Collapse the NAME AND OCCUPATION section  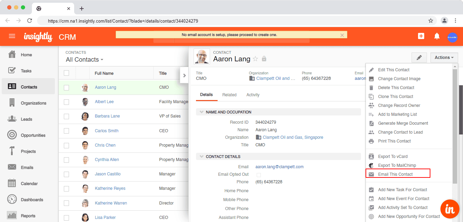pyautogui.click(x=201, y=112)
